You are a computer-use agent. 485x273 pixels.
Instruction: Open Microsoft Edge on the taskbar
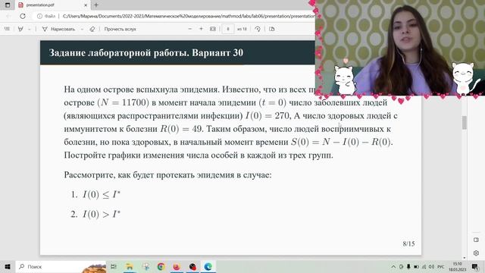pos(208,266)
